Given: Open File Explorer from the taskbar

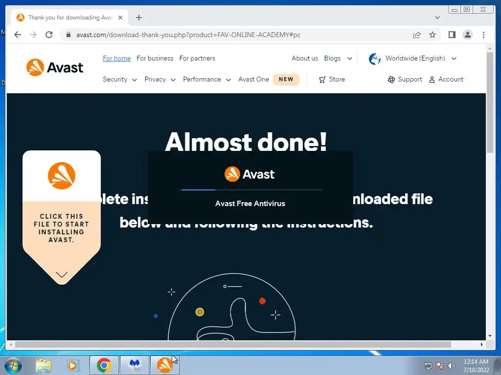Looking at the screenshot, I should point(44,366).
